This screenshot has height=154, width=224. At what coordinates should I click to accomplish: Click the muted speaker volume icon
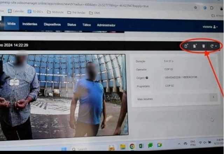coord(205,142)
